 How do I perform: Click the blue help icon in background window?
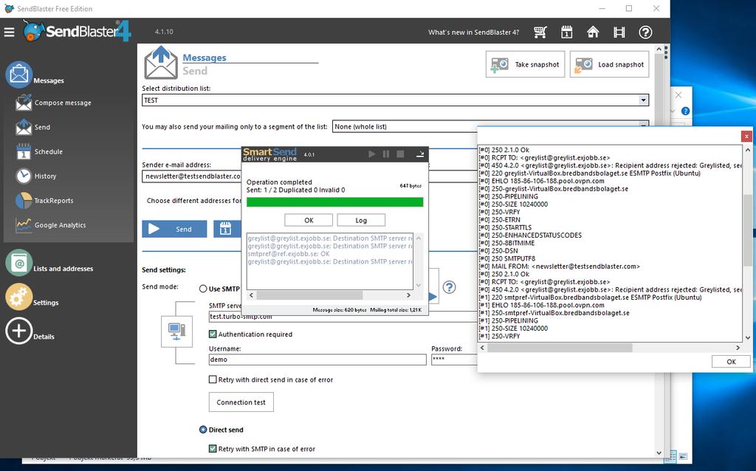(685, 111)
